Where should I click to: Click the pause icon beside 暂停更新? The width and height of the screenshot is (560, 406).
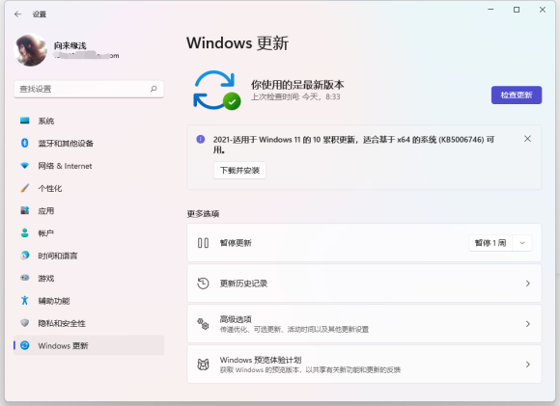point(203,243)
